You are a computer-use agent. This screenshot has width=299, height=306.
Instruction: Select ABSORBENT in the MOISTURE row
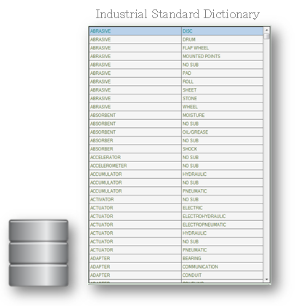click(135, 116)
